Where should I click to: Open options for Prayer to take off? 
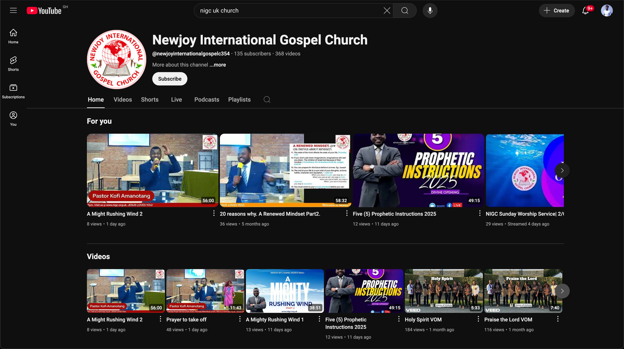point(240,319)
